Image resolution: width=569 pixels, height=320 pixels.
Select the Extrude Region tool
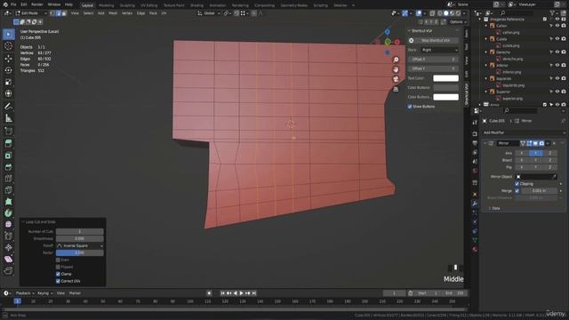[x=8, y=143]
